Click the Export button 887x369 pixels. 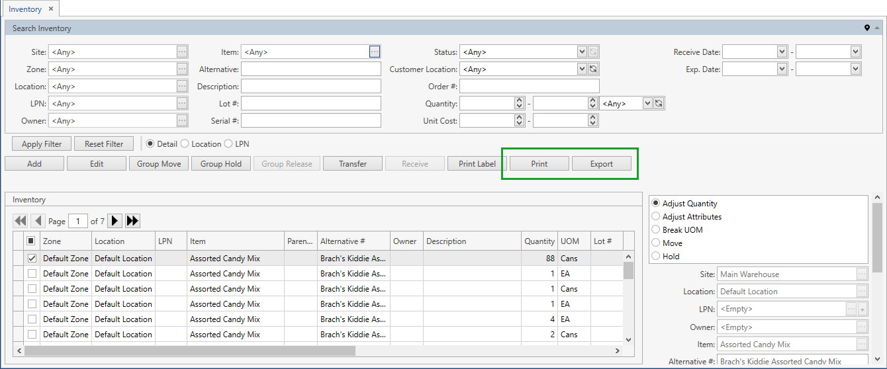601,164
